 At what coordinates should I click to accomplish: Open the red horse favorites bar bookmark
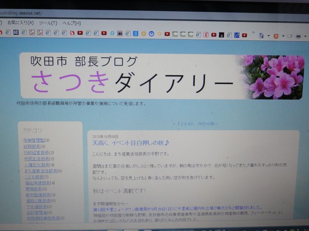pos(72,33)
